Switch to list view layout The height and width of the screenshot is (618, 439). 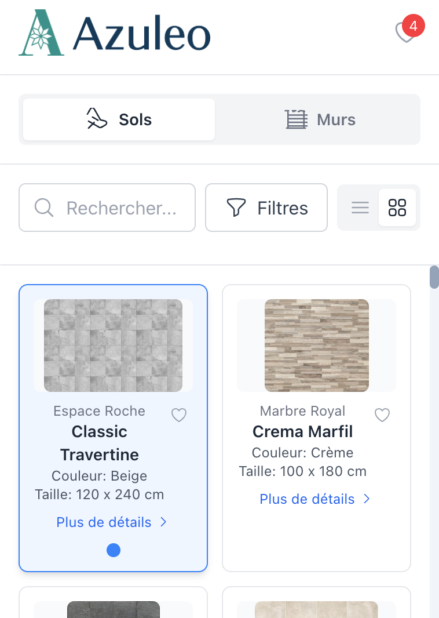click(x=360, y=208)
